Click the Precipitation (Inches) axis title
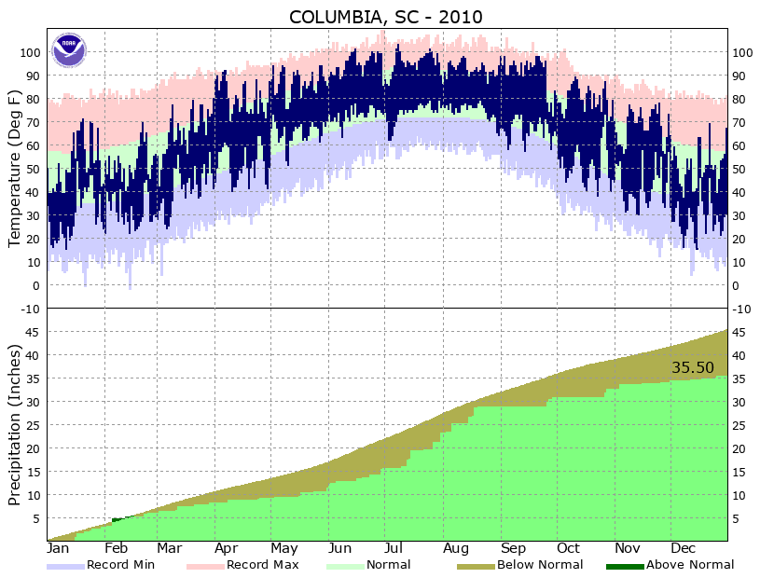Image resolution: width=774 pixels, height=578 pixels. point(15,425)
